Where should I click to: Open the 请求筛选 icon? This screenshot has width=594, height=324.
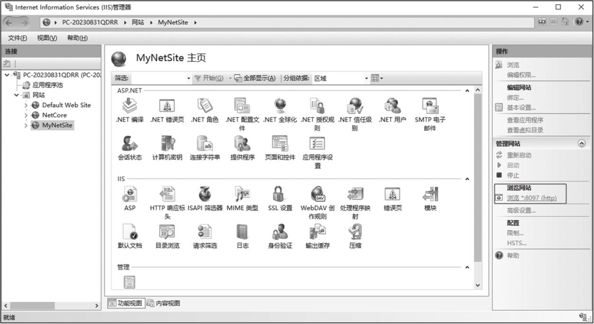(x=204, y=231)
